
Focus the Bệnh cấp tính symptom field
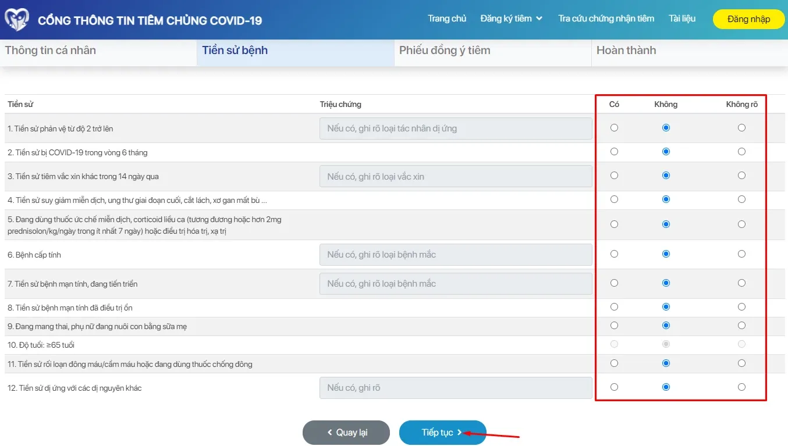456,255
